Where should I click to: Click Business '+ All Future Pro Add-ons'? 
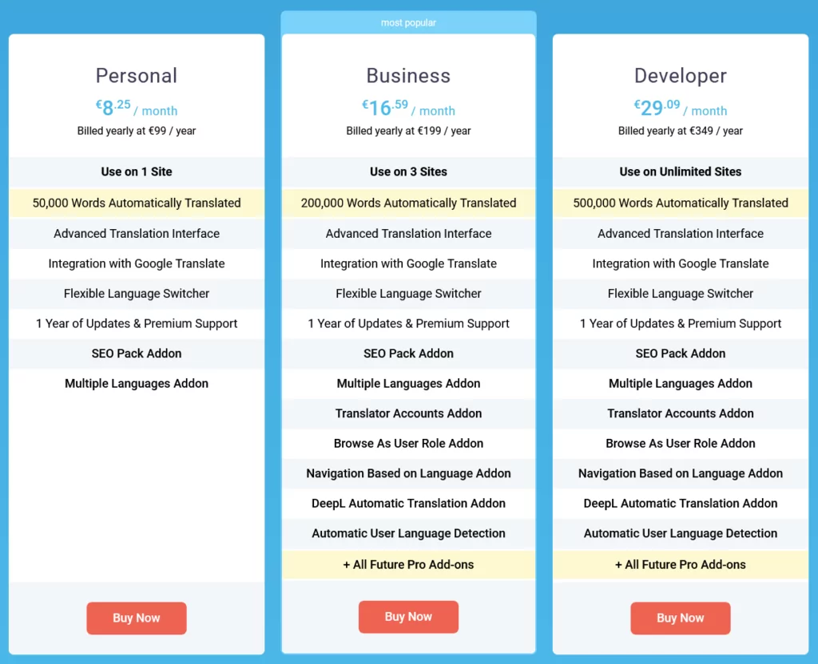(x=408, y=564)
